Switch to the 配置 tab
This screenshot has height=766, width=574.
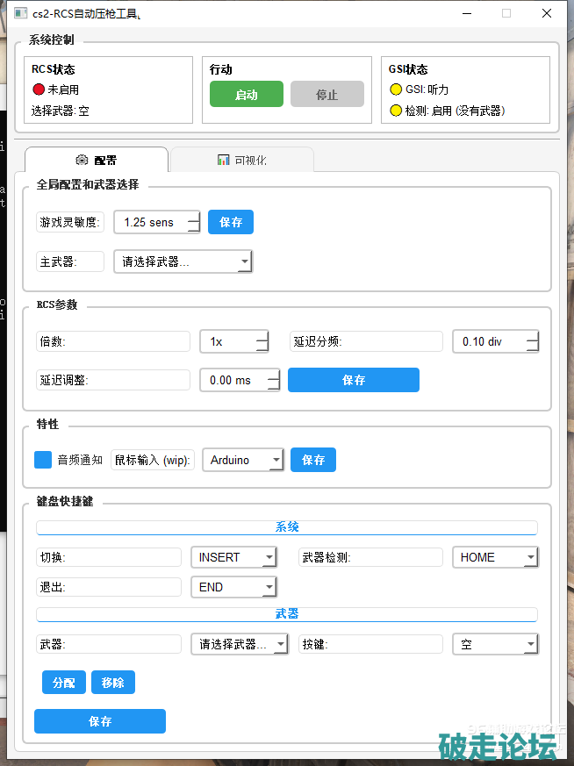point(96,160)
